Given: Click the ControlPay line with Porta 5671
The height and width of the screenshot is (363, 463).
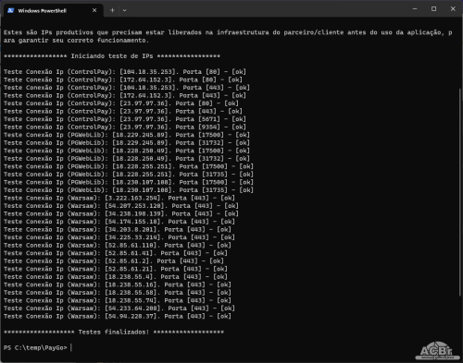Looking at the screenshot, I should tap(125, 119).
